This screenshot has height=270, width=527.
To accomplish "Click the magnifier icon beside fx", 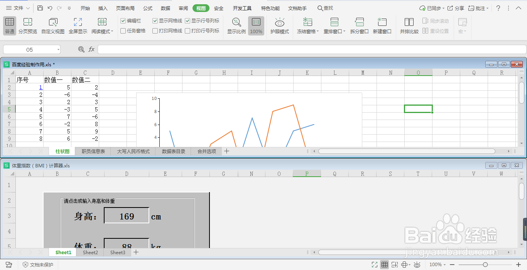I will point(81,49).
